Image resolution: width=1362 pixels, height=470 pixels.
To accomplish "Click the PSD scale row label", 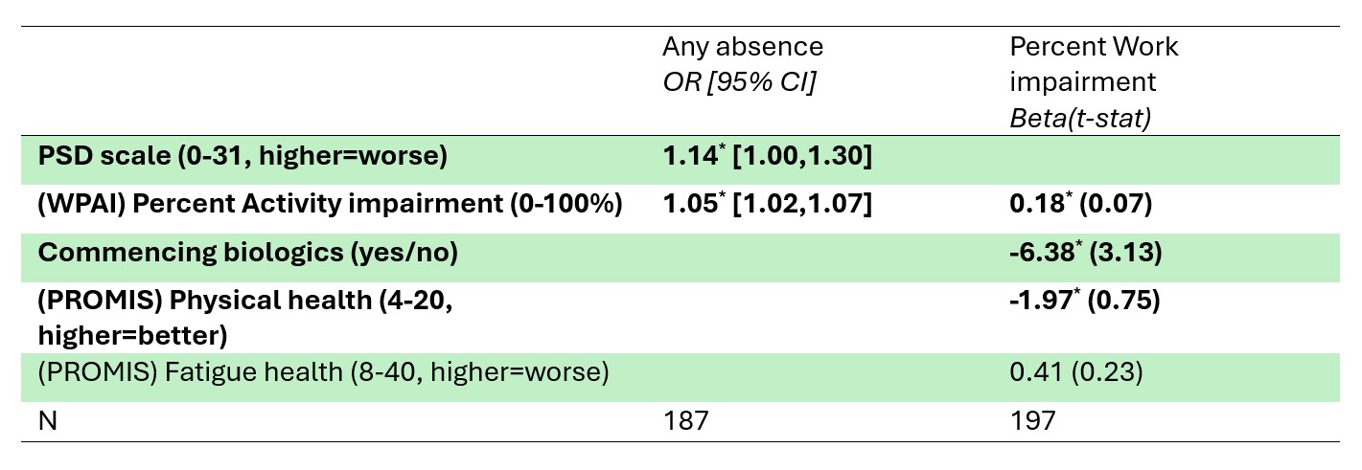I will point(242,156).
